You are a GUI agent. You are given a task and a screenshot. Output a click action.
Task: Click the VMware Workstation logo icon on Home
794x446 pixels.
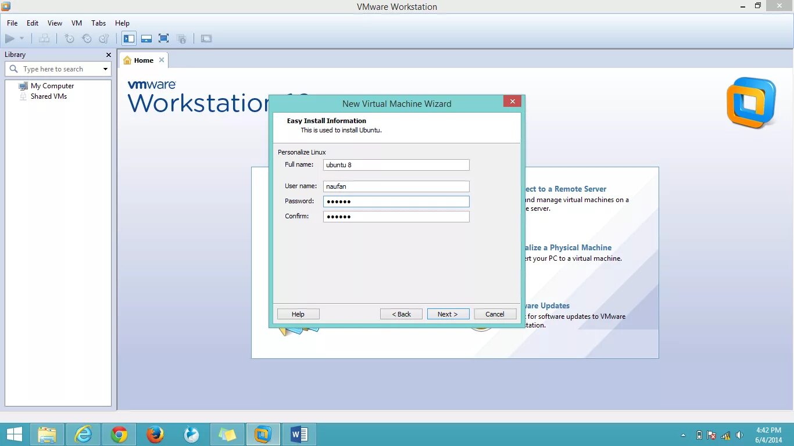(751, 103)
